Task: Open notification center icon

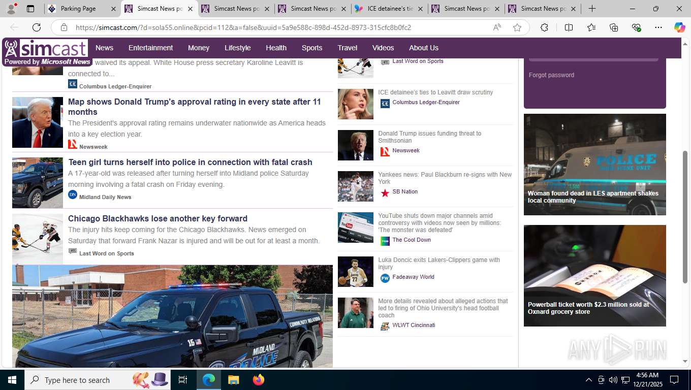Action: (674, 380)
